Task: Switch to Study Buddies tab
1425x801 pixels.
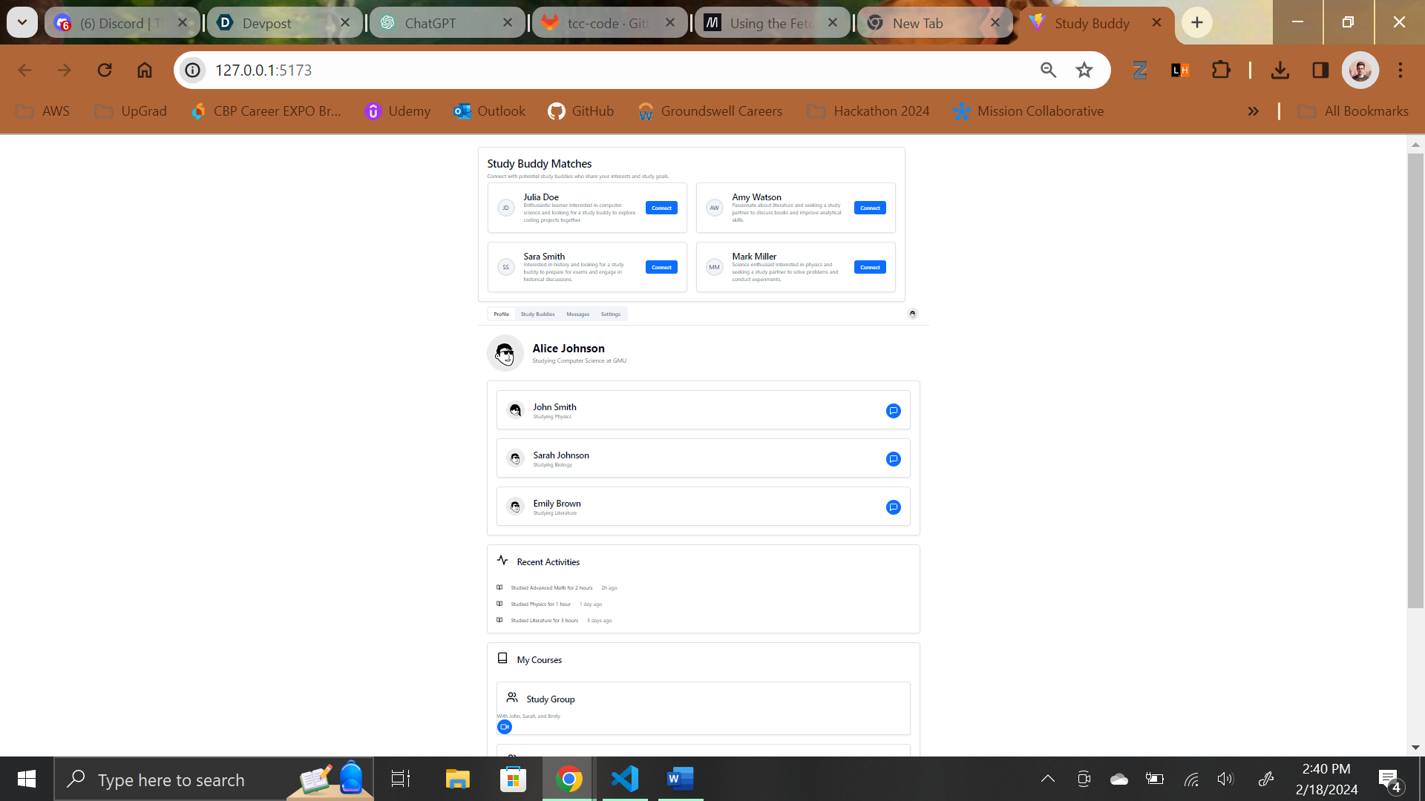Action: [x=537, y=314]
